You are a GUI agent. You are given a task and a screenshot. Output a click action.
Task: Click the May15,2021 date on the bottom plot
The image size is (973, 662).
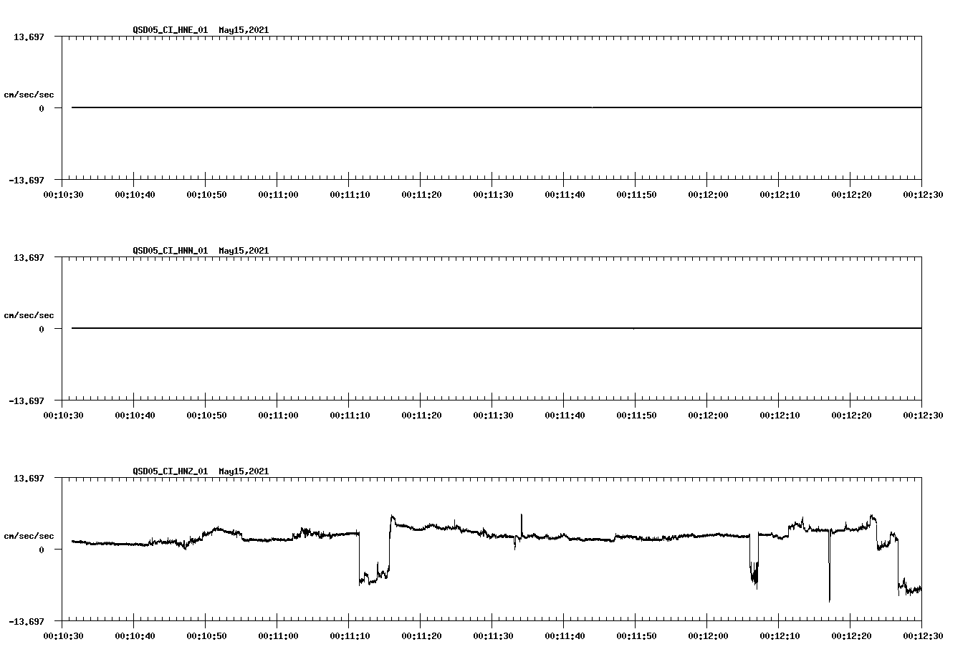(x=244, y=471)
